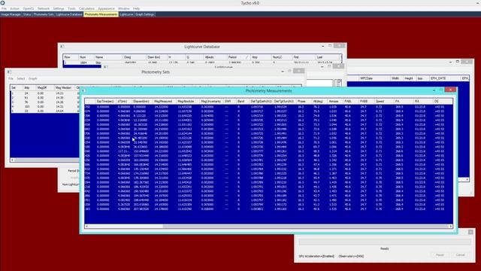The image size is (481, 271).
Task: Switch to the Image Manager tab
Action: [x=11, y=14]
